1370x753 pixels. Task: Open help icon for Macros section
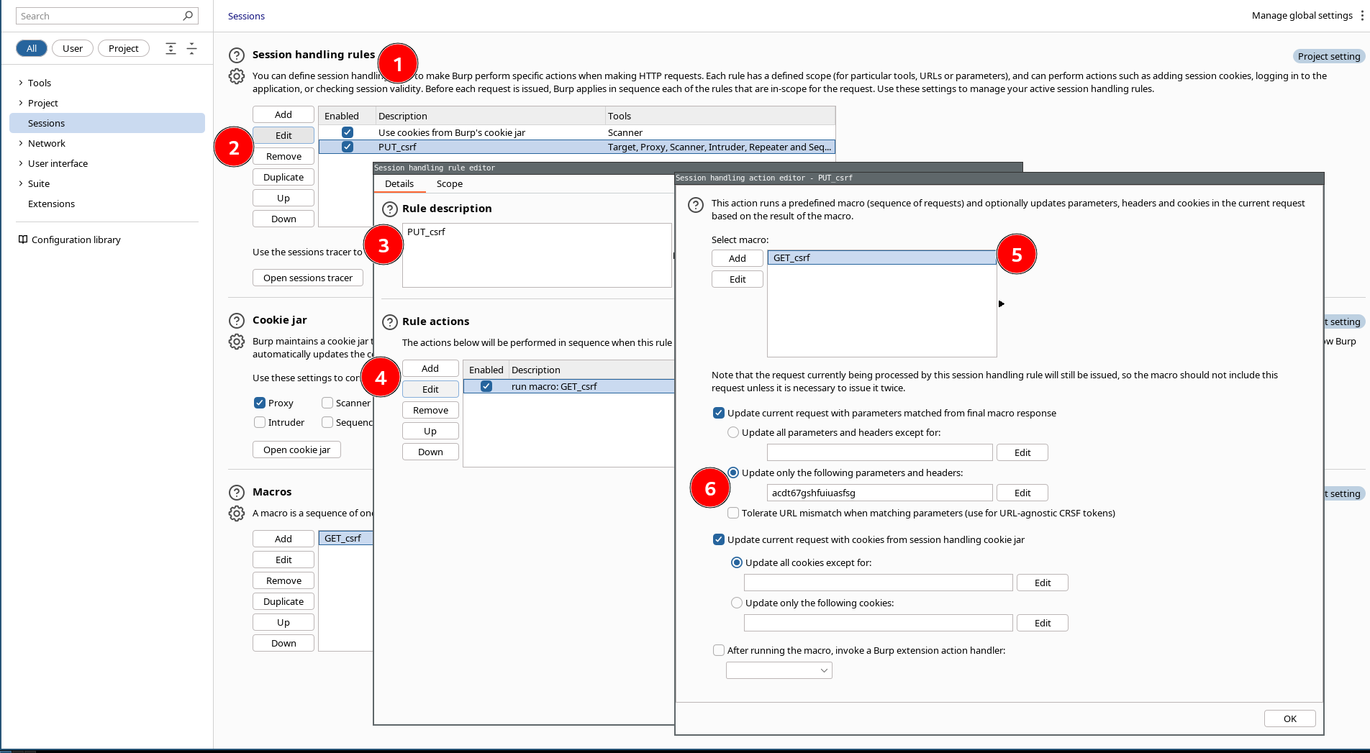click(237, 492)
